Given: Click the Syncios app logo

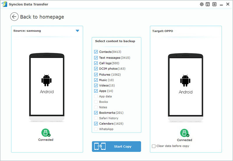Looking at the screenshot, I should [x=4, y=4].
